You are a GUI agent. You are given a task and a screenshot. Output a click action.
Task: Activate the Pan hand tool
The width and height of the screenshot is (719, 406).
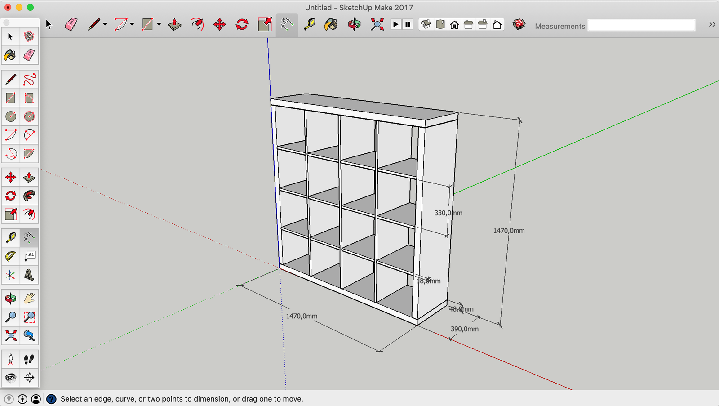(x=29, y=299)
